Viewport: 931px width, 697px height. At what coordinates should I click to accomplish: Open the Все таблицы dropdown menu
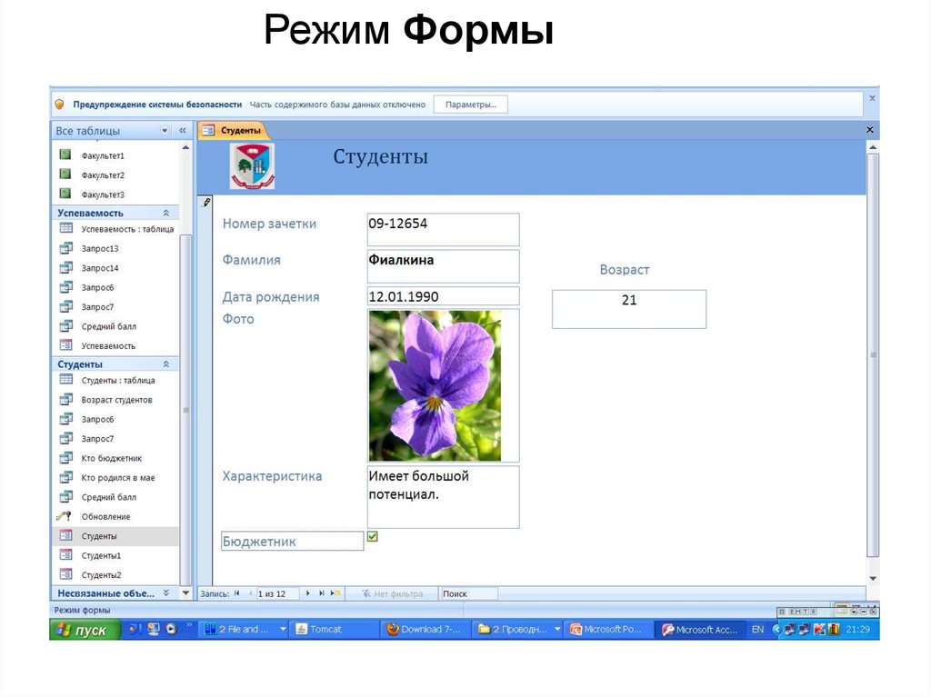(164, 131)
